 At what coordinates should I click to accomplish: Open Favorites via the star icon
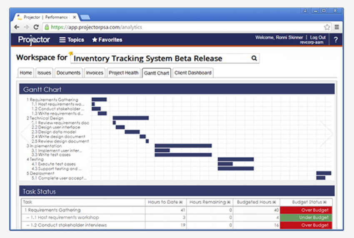click(107, 40)
